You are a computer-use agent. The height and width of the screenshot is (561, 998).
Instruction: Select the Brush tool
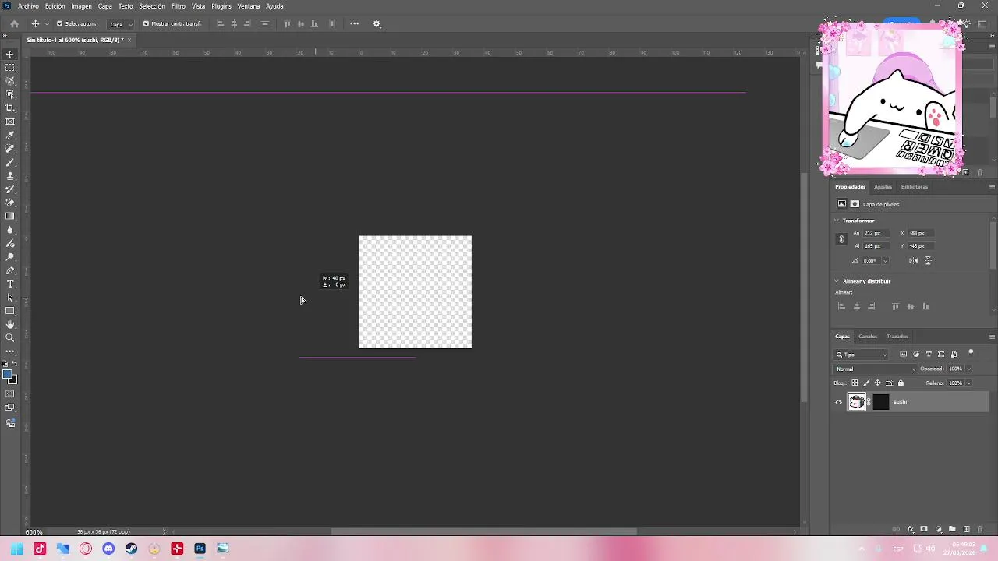[10, 162]
